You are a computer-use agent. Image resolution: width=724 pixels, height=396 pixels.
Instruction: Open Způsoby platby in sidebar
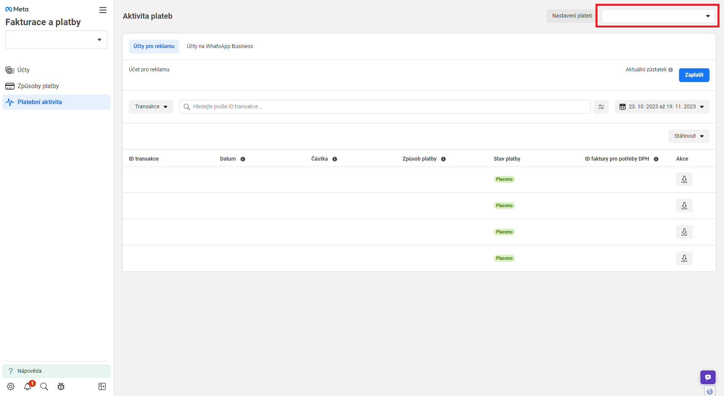point(56,86)
